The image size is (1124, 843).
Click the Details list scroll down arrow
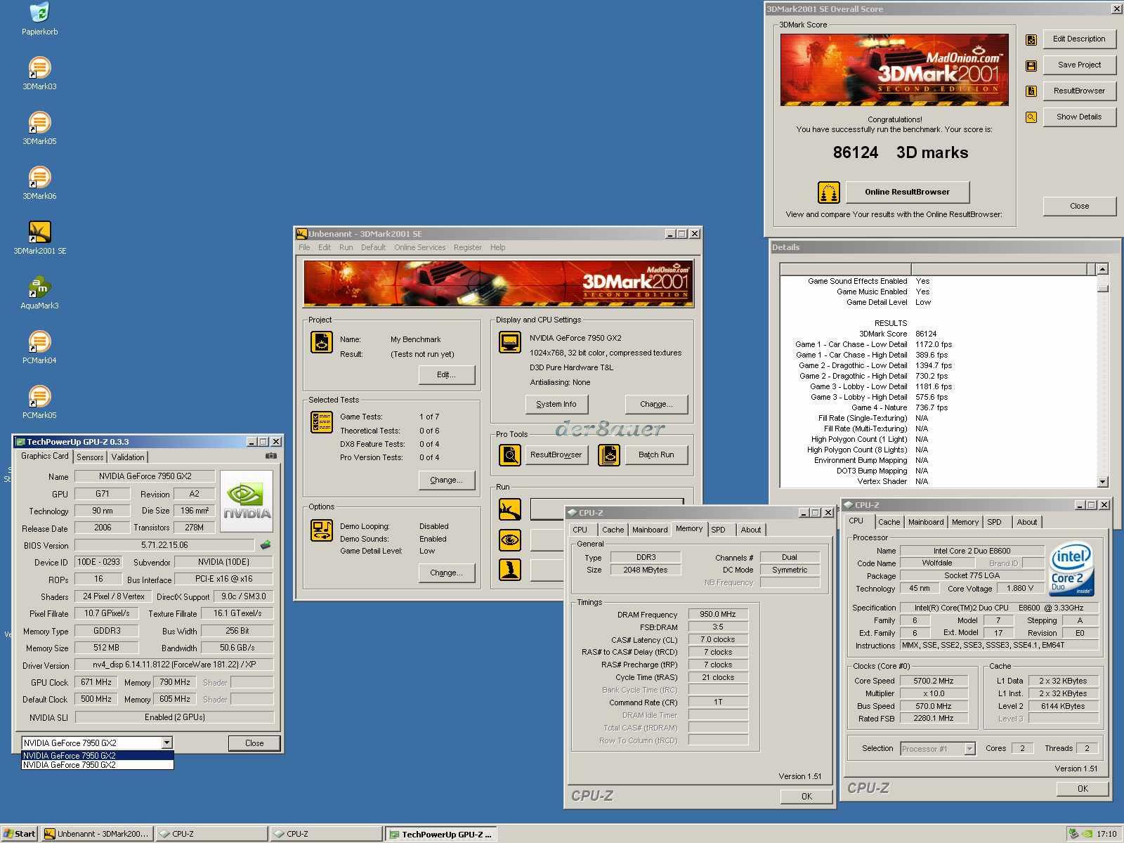tap(1102, 482)
